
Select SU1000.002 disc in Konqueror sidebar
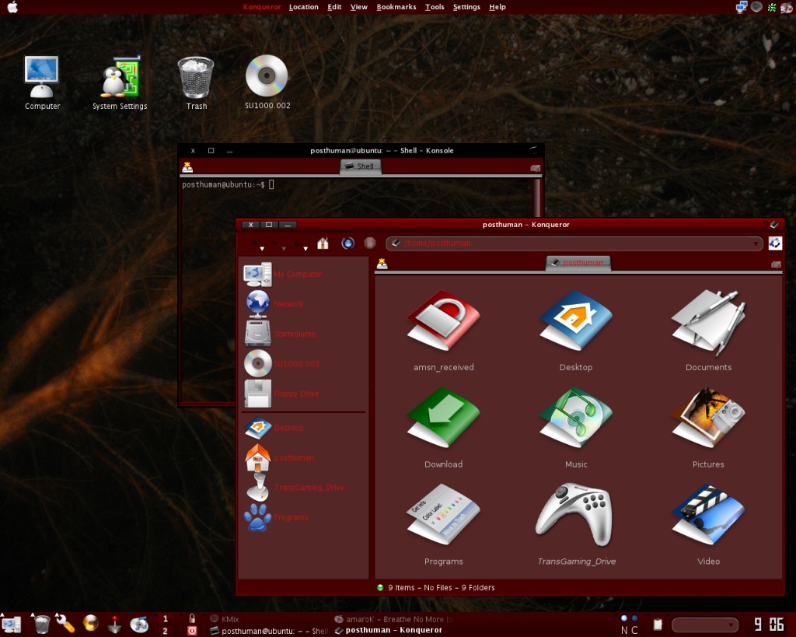(x=282, y=364)
